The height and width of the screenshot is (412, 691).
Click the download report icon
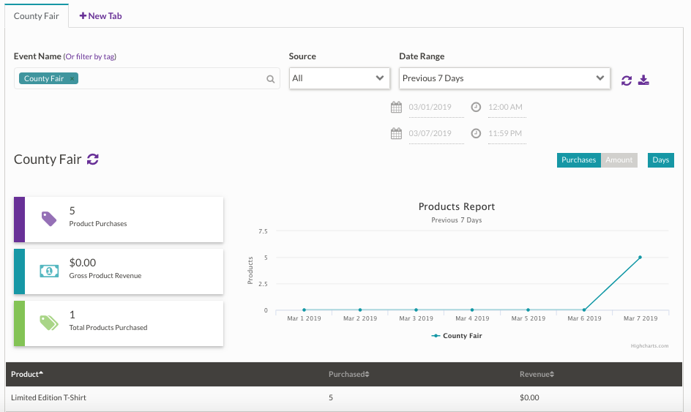[x=643, y=80]
